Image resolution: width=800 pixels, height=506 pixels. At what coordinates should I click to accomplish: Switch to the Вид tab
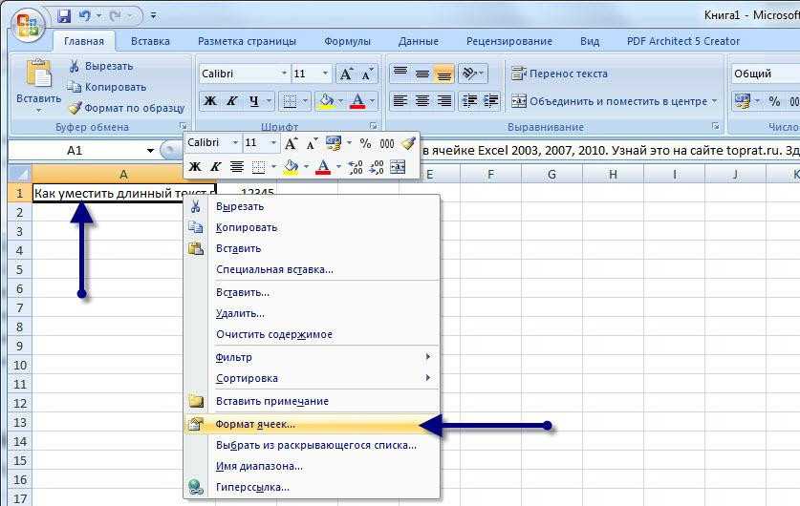click(590, 41)
